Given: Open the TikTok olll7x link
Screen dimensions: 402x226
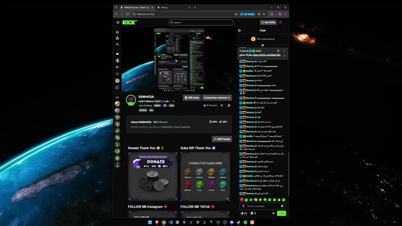Looking at the screenshot, I should point(223,122).
